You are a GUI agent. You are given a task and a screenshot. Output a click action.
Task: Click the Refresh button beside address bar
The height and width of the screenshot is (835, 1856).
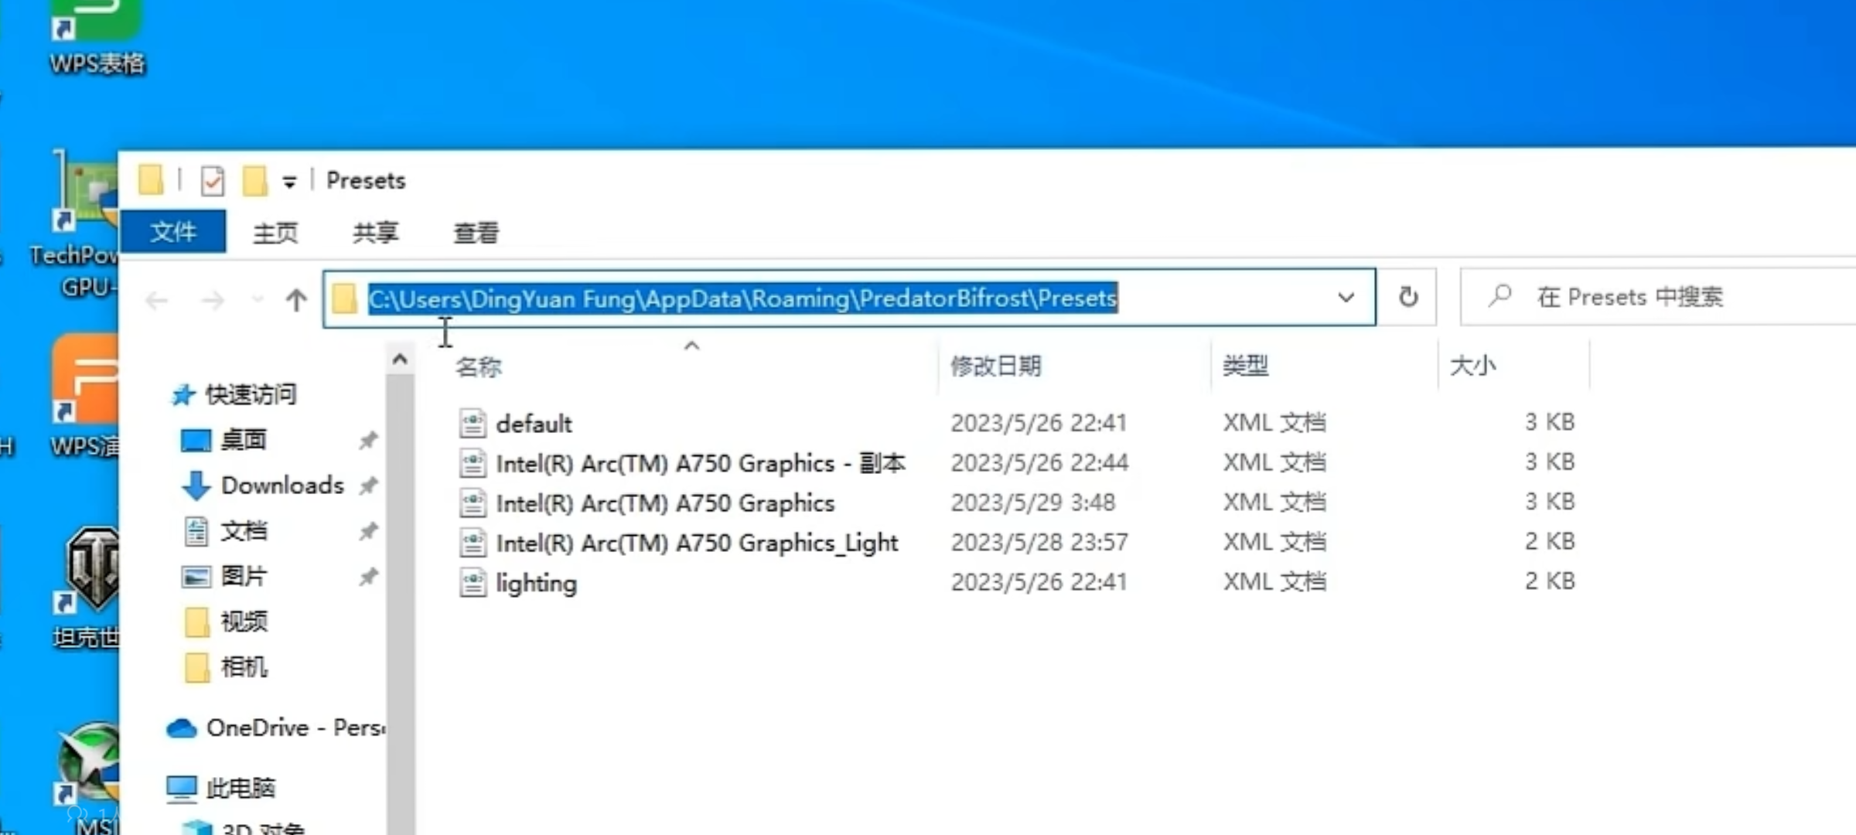tap(1408, 297)
